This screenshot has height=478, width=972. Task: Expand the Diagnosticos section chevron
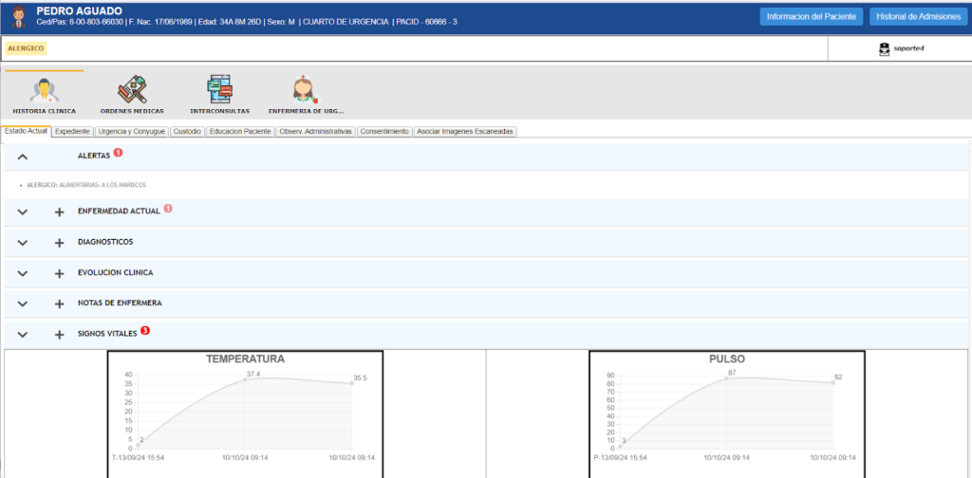(24, 242)
